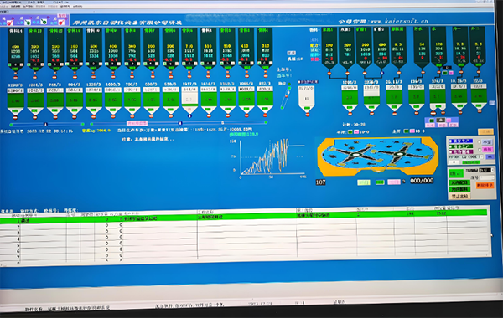Toggle the small green button under 水 tank
The image size is (503, 318).
coord(444,73)
